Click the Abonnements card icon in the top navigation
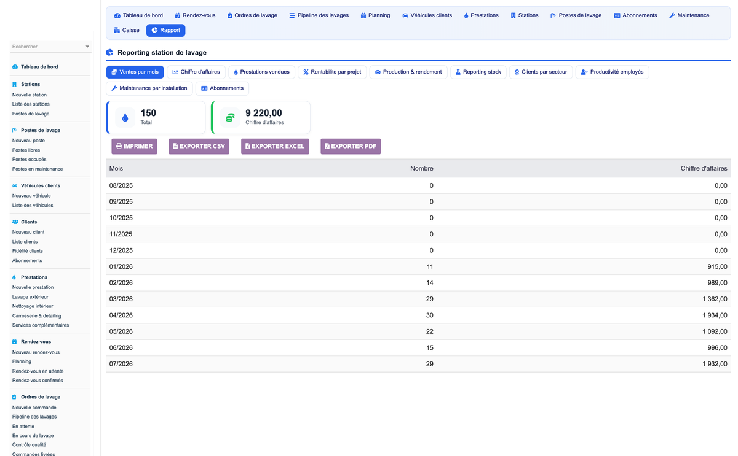 (x=617, y=15)
